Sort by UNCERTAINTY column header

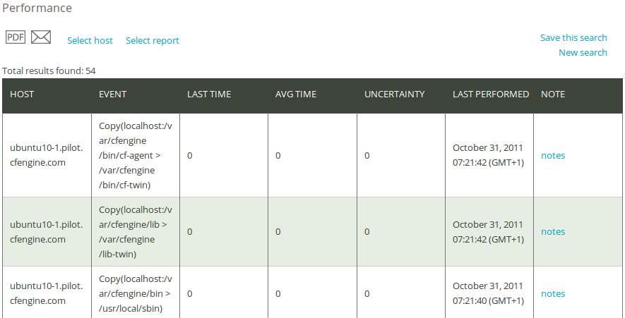(394, 94)
